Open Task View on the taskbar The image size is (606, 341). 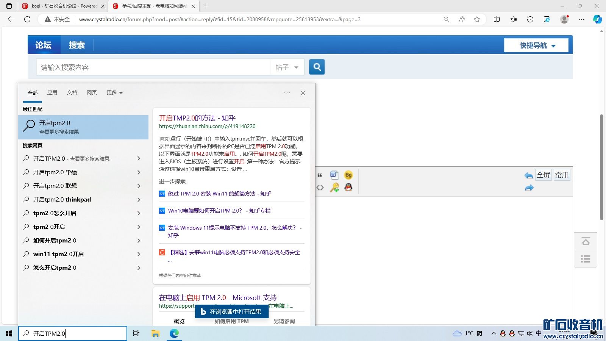(x=136, y=333)
